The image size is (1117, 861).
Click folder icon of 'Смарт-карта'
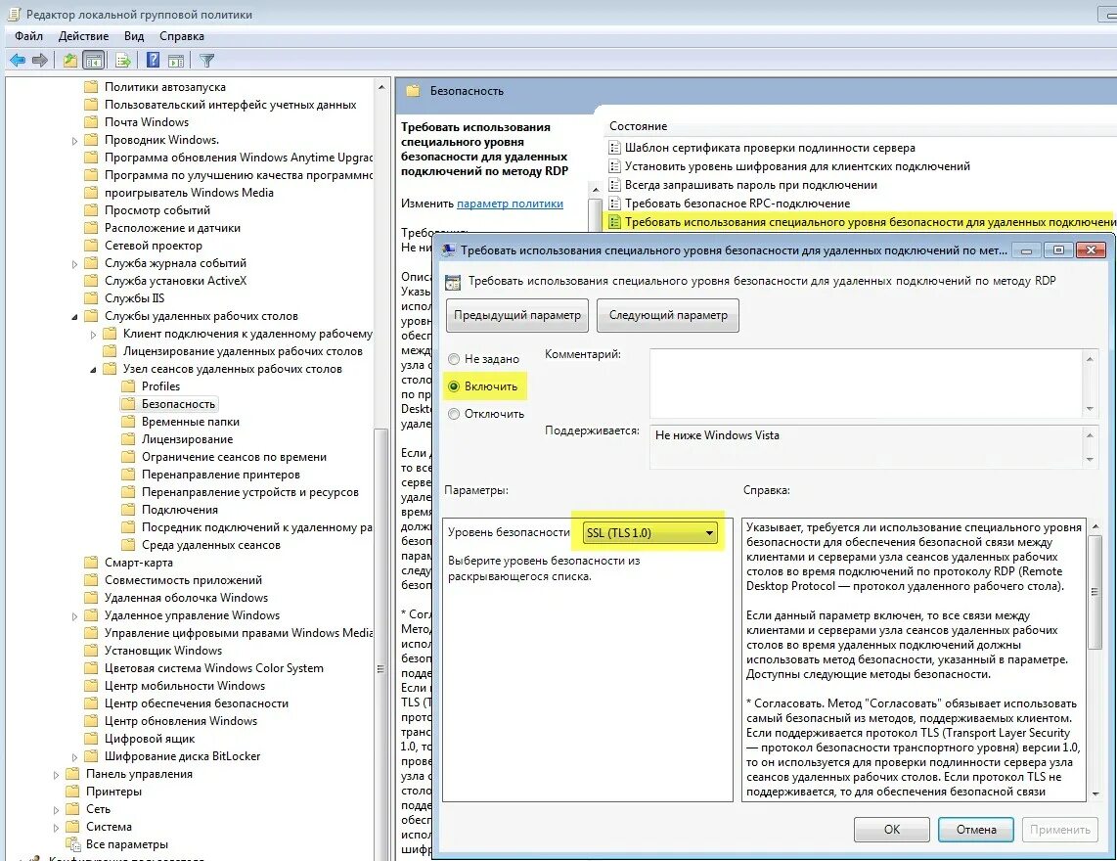point(90,563)
